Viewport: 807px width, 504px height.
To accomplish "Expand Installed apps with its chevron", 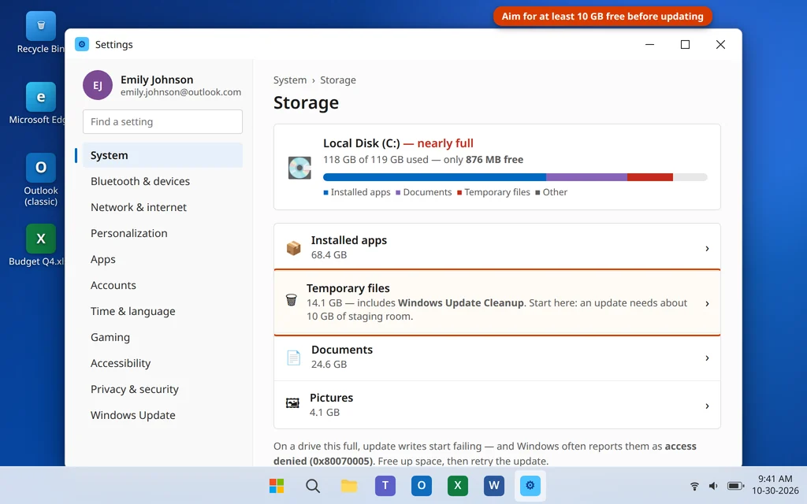I will (x=707, y=249).
